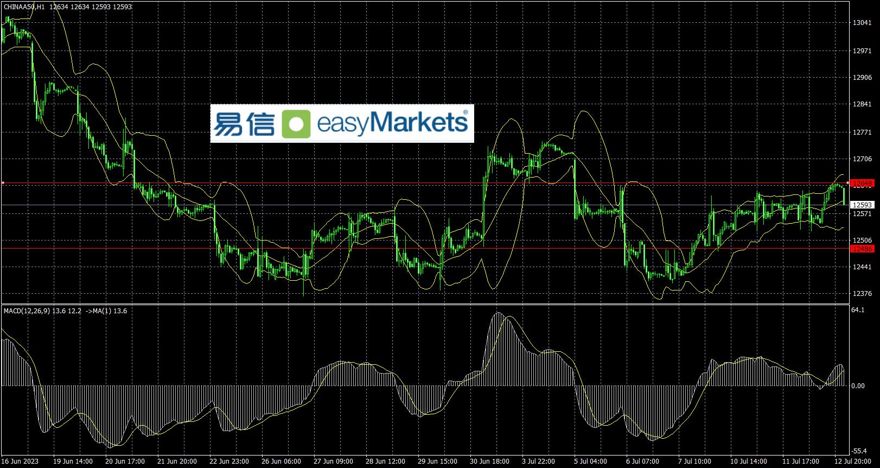880x468 pixels.
Task: Click the 12 Jul 20:00 time label
Action: coord(853,461)
